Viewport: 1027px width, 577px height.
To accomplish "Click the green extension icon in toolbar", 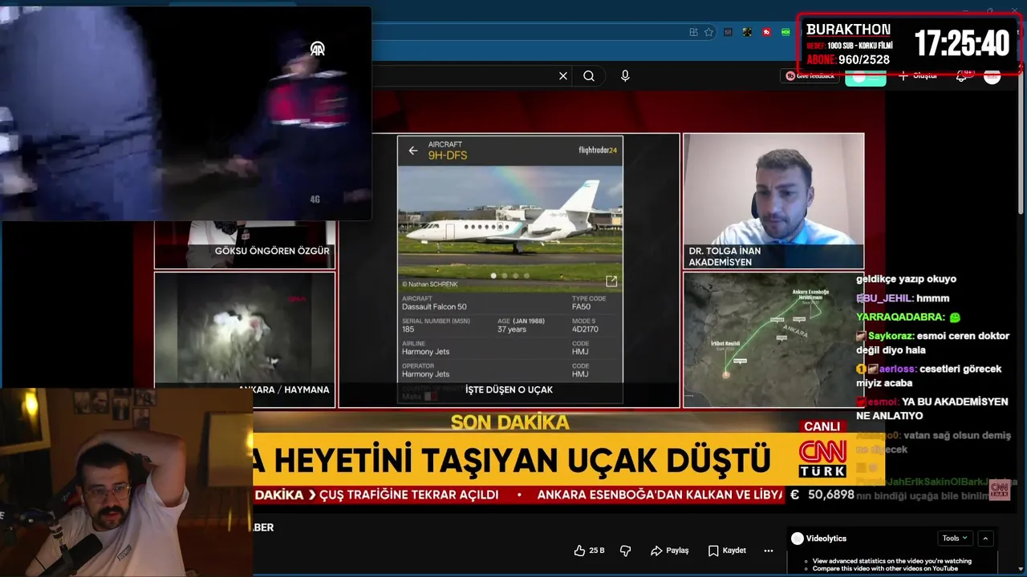I will click(786, 32).
